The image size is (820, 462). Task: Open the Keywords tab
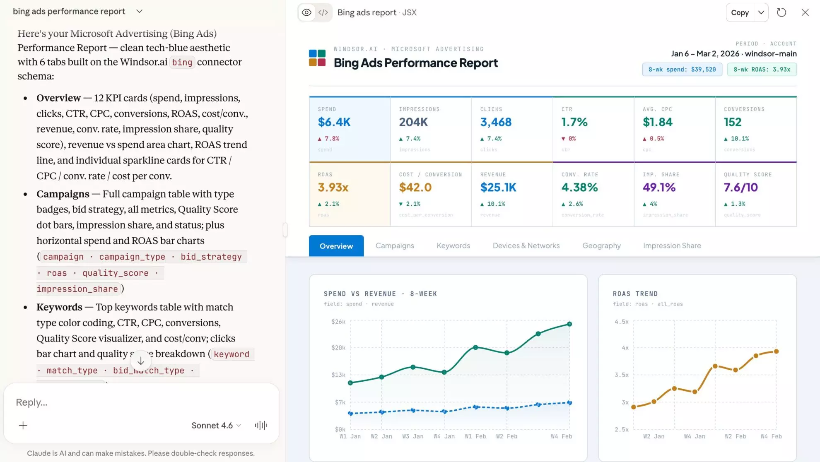453,245
